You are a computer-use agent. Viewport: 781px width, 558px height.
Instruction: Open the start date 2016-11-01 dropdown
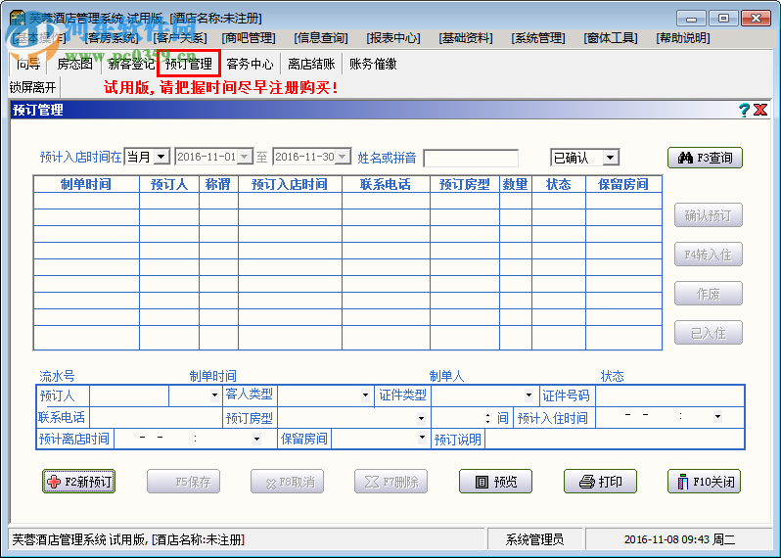tap(244, 157)
